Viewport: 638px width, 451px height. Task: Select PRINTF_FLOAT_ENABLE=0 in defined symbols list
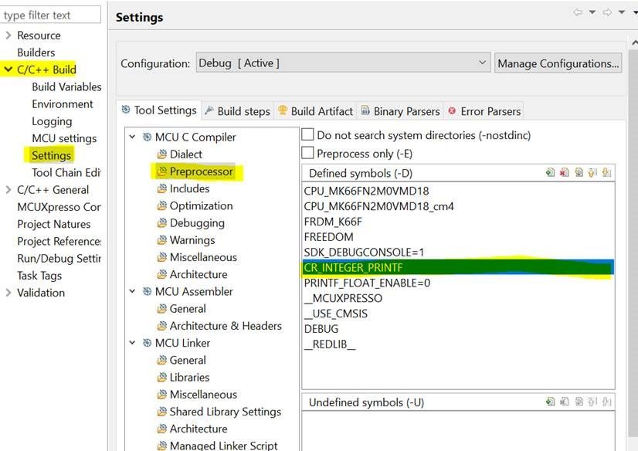click(367, 283)
